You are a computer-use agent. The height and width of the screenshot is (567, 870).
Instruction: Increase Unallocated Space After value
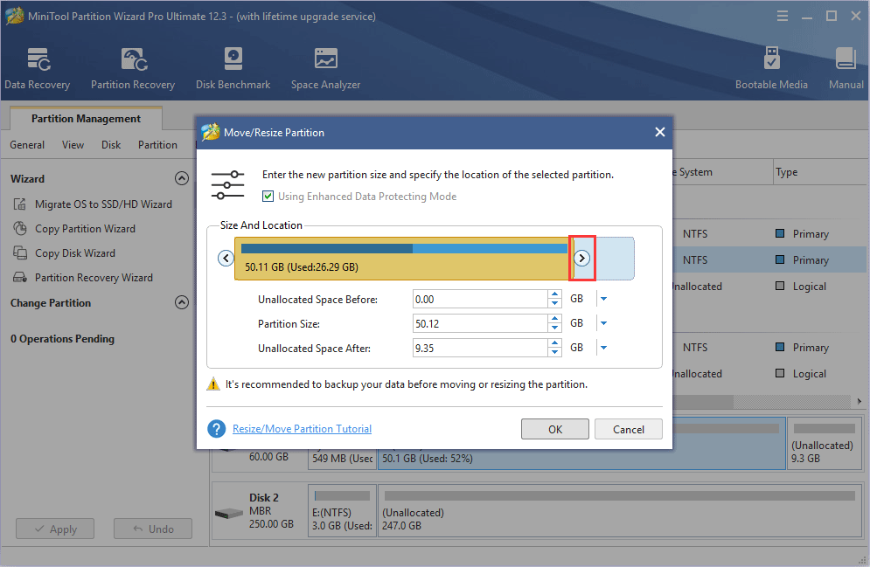tap(555, 343)
